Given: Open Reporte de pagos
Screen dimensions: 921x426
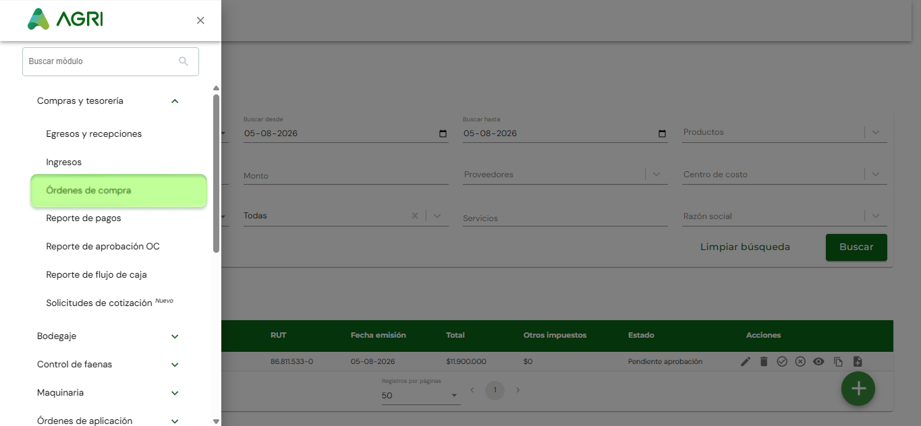Looking at the screenshot, I should pos(84,218).
